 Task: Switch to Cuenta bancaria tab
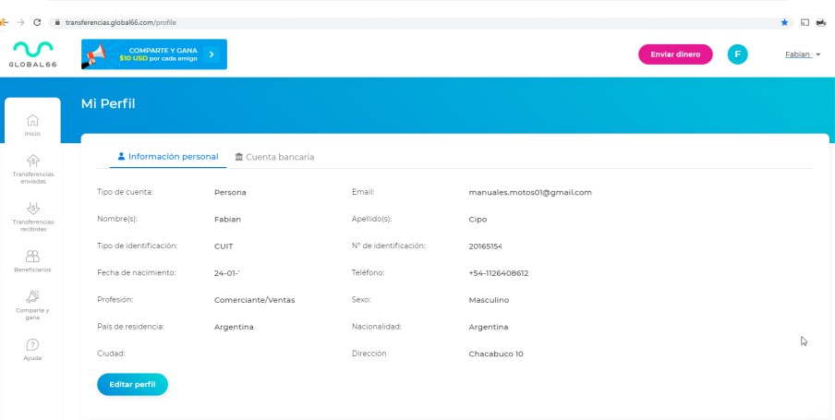coord(274,157)
